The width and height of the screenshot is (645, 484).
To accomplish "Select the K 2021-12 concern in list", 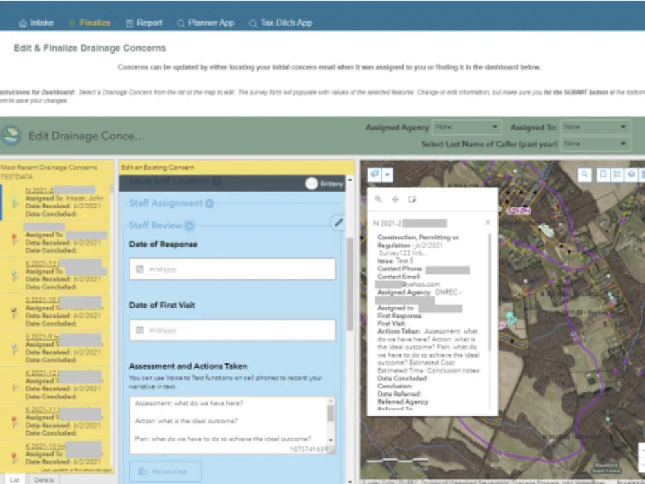I will [x=55, y=385].
